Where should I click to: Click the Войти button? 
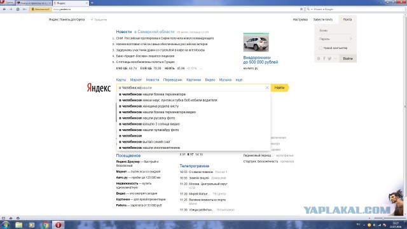point(348,59)
